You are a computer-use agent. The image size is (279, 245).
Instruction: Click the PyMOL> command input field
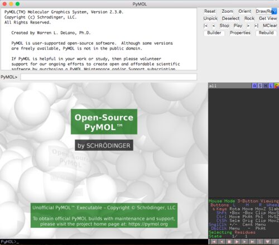[x=108, y=77]
